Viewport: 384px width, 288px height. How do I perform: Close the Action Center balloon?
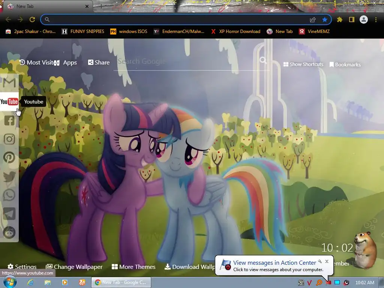327,261
